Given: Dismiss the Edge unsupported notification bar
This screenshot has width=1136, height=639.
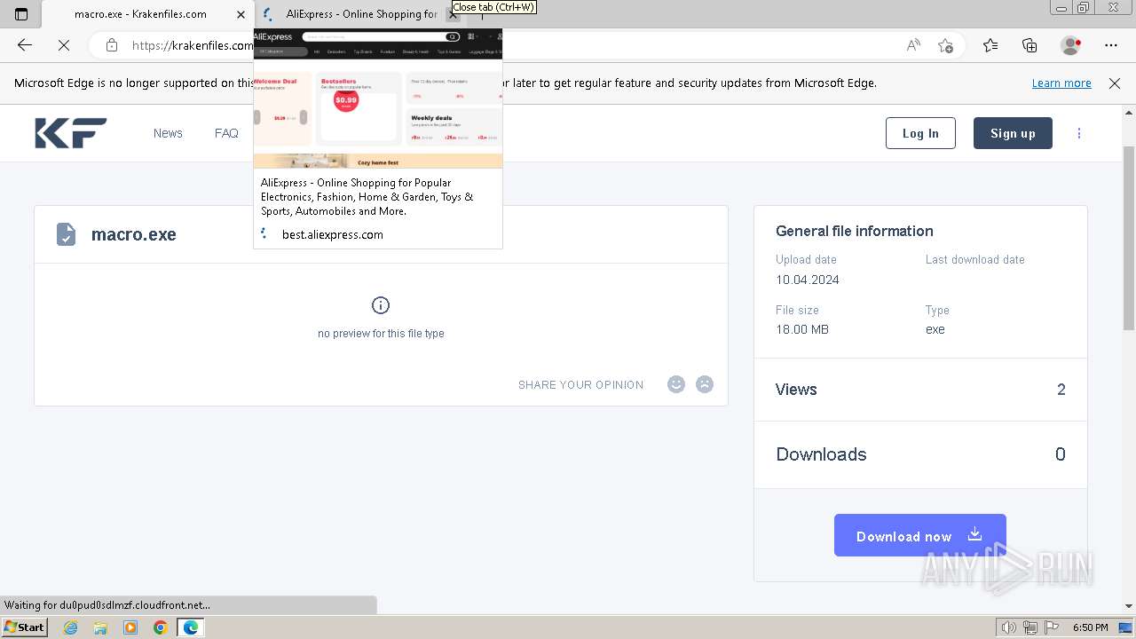Looking at the screenshot, I should 1115,83.
